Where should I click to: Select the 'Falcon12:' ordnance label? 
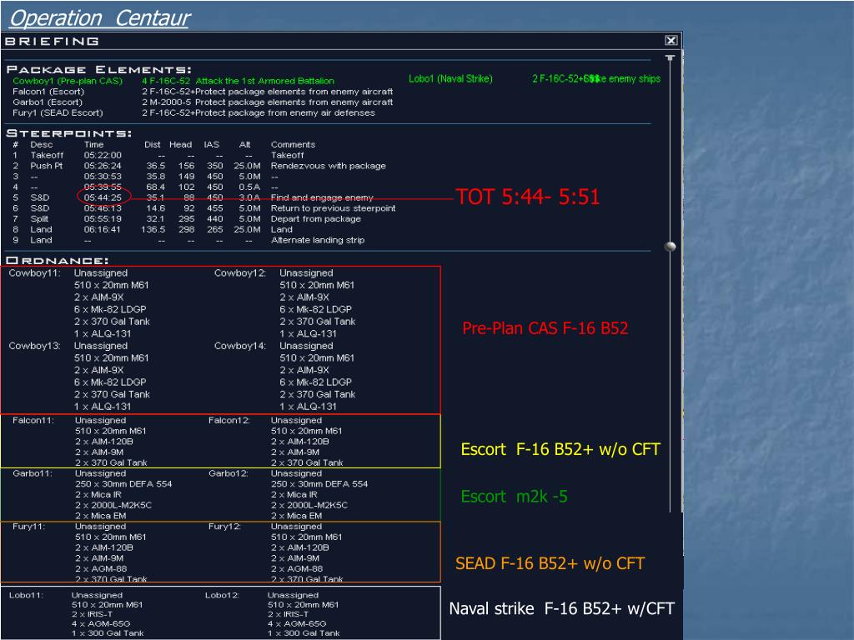[229, 420]
